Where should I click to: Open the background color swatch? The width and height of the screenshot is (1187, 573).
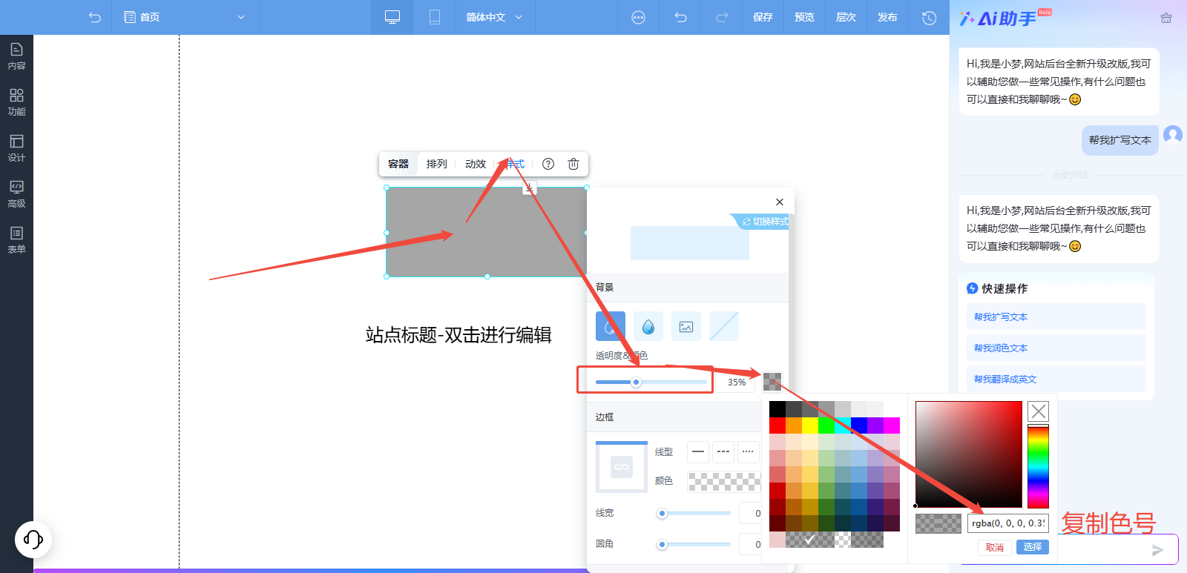point(772,382)
